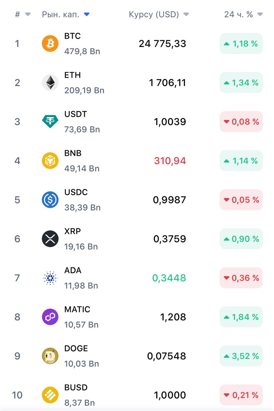Click the red BNB price 310,94
274x411 pixels.
click(x=170, y=161)
